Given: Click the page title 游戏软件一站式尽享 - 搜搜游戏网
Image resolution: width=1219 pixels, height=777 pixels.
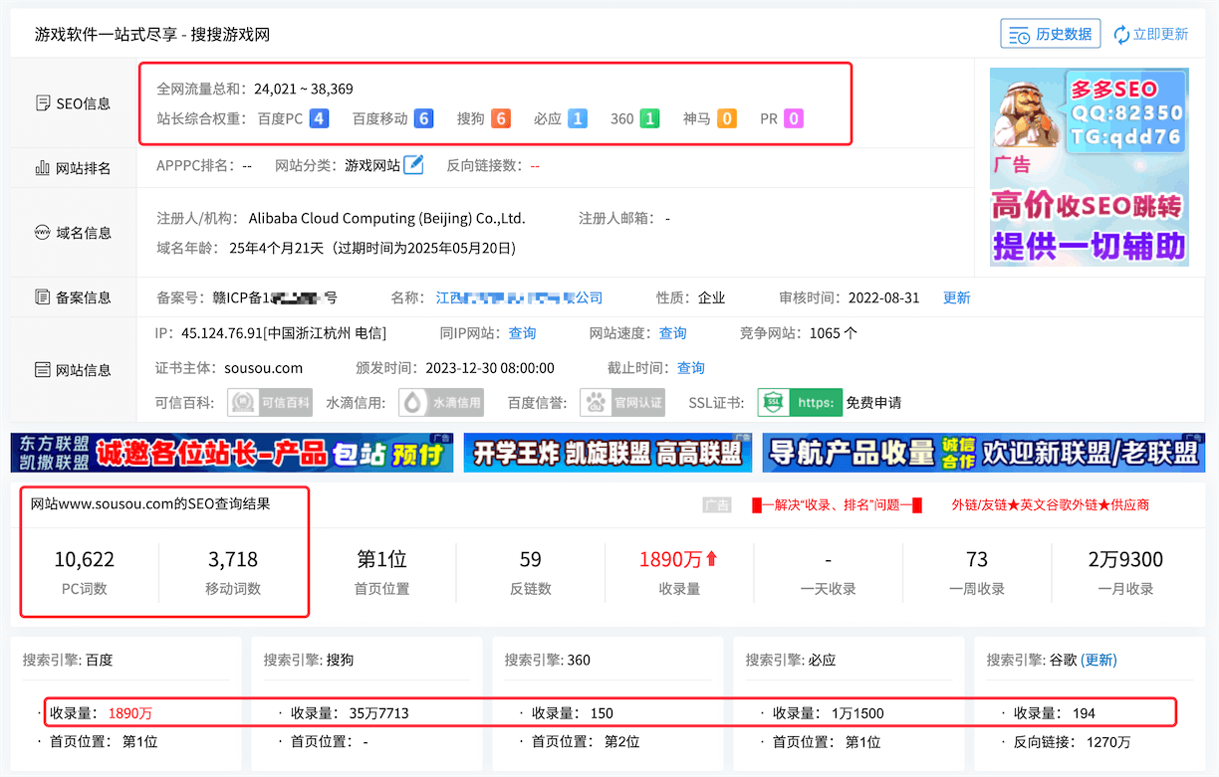Looking at the screenshot, I should point(152,34).
